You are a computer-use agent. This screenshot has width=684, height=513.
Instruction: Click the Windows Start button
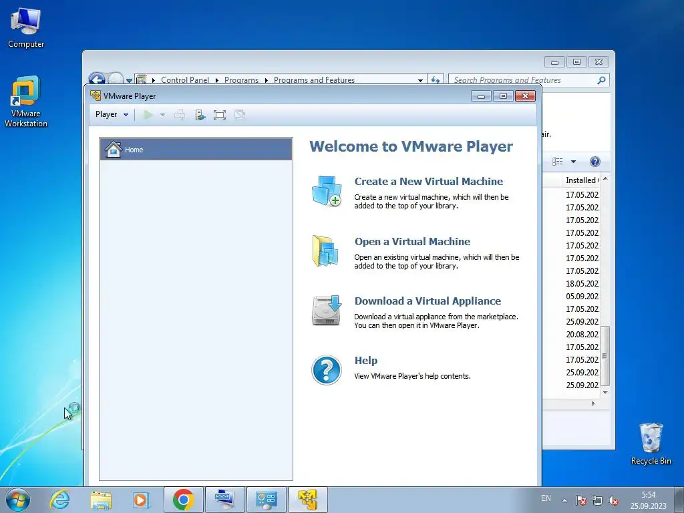pos(18,500)
